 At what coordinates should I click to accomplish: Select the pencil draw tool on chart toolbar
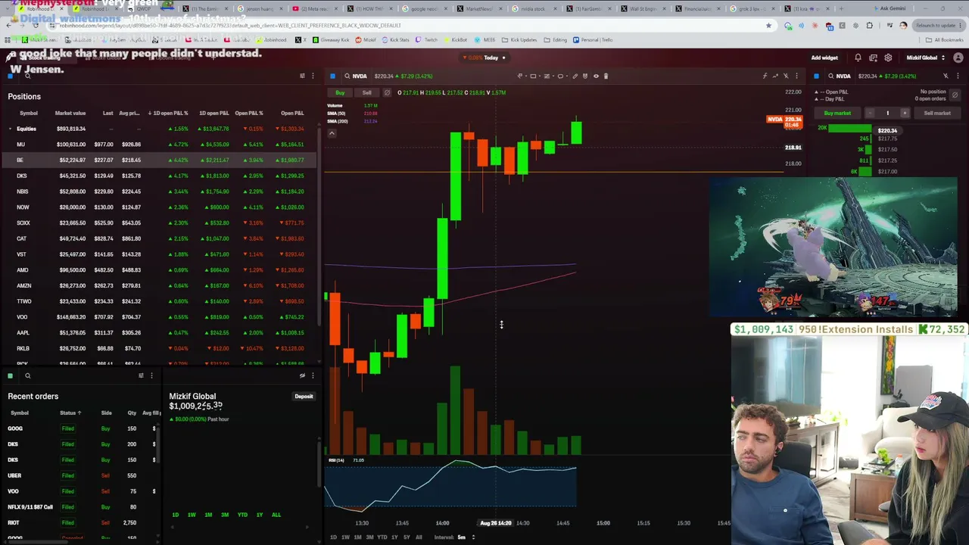(575, 76)
